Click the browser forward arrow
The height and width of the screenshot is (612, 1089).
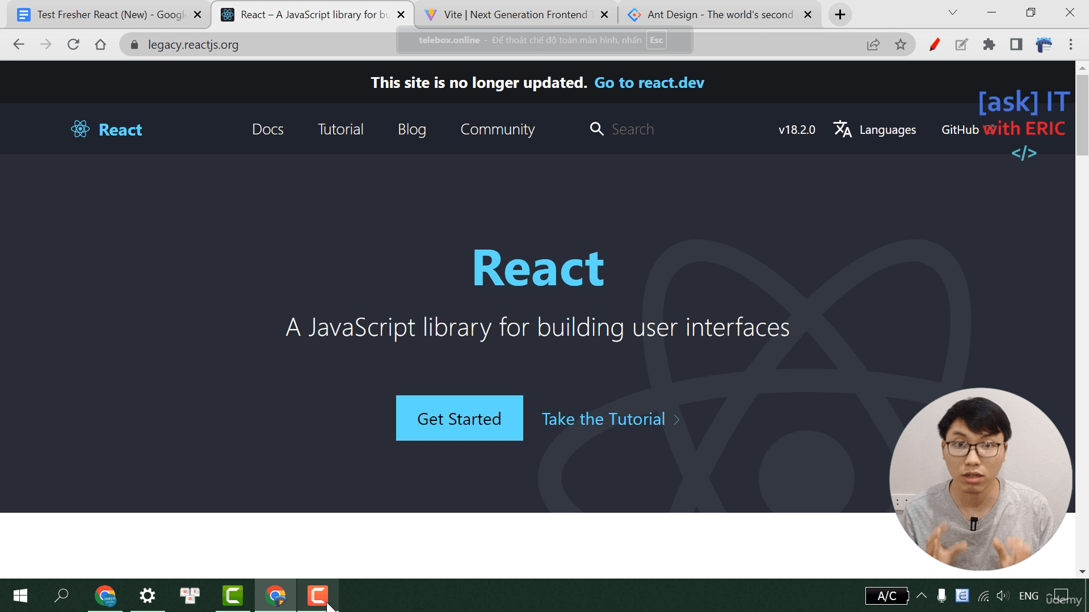tap(46, 44)
